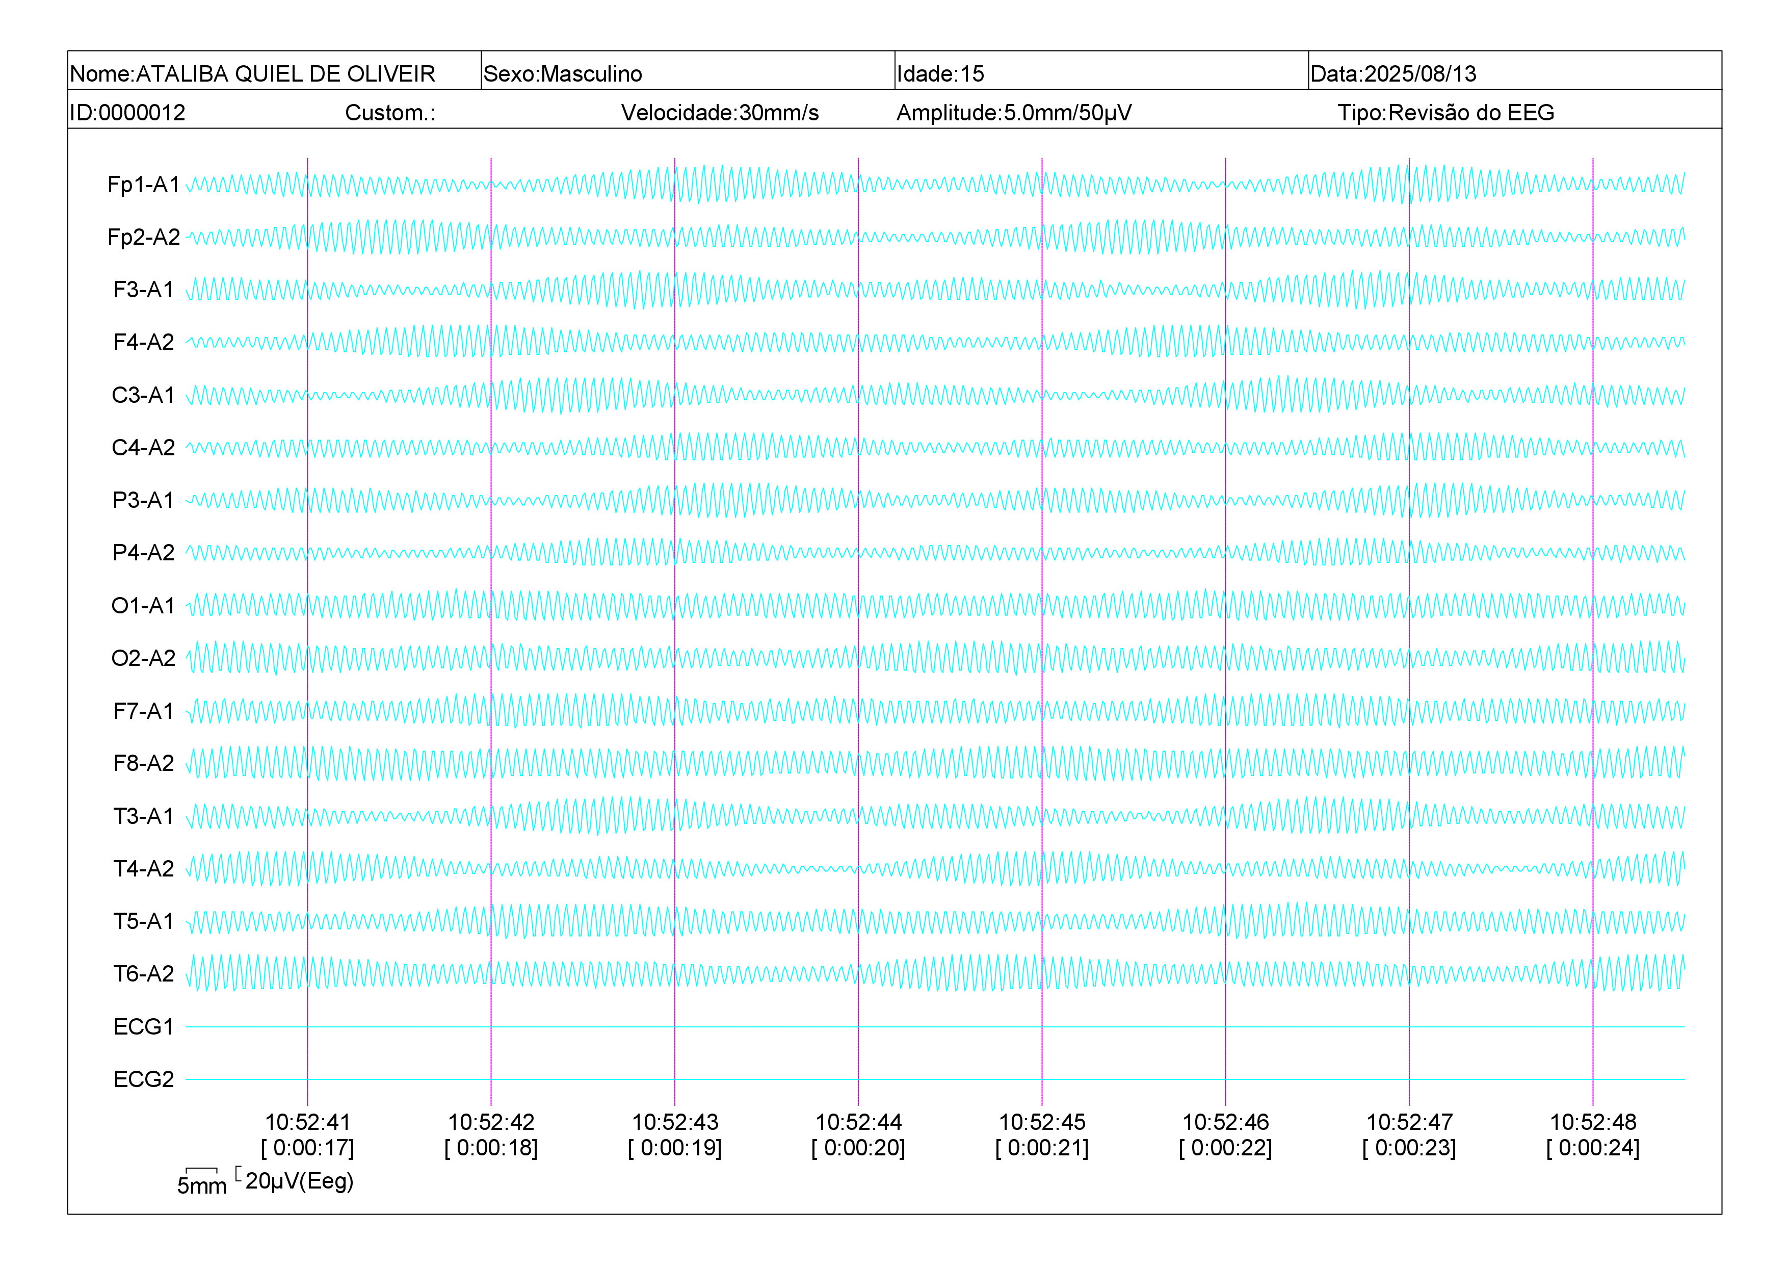This screenshot has width=1788, height=1265.
Task: Select the [ 0:00:20] elapsed time label
Action: (x=858, y=1148)
